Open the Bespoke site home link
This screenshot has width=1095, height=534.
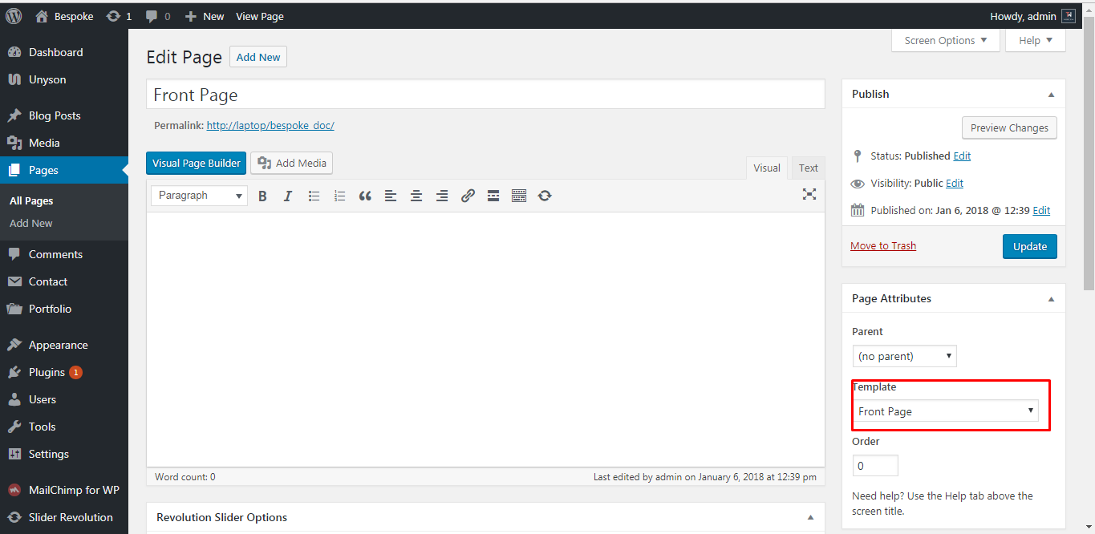[64, 16]
